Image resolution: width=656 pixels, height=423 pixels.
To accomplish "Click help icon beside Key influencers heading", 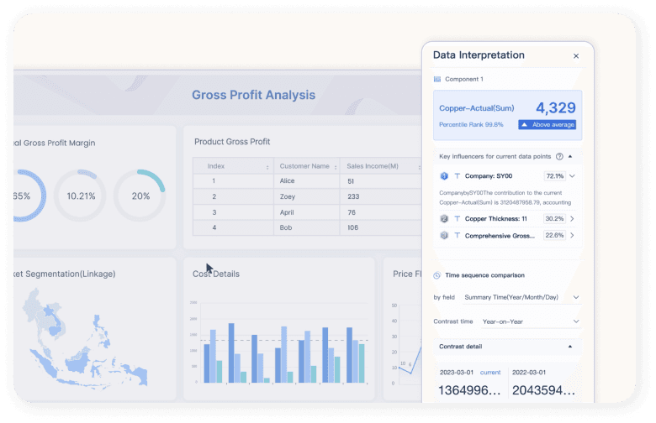I will 559,156.
